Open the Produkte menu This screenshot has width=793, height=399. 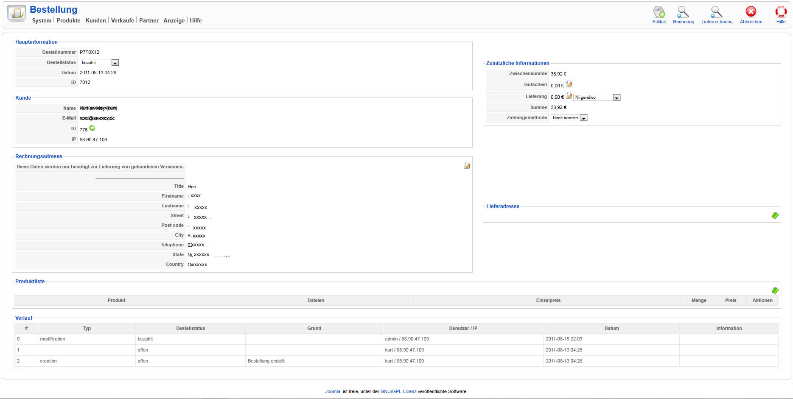tap(68, 20)
